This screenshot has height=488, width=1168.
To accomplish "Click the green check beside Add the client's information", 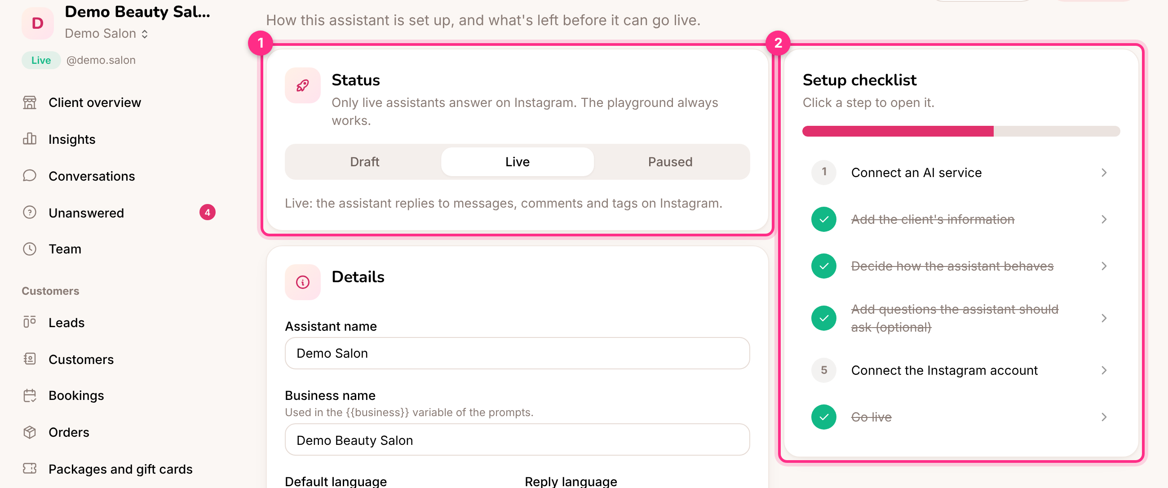I will tap(824, 219).
